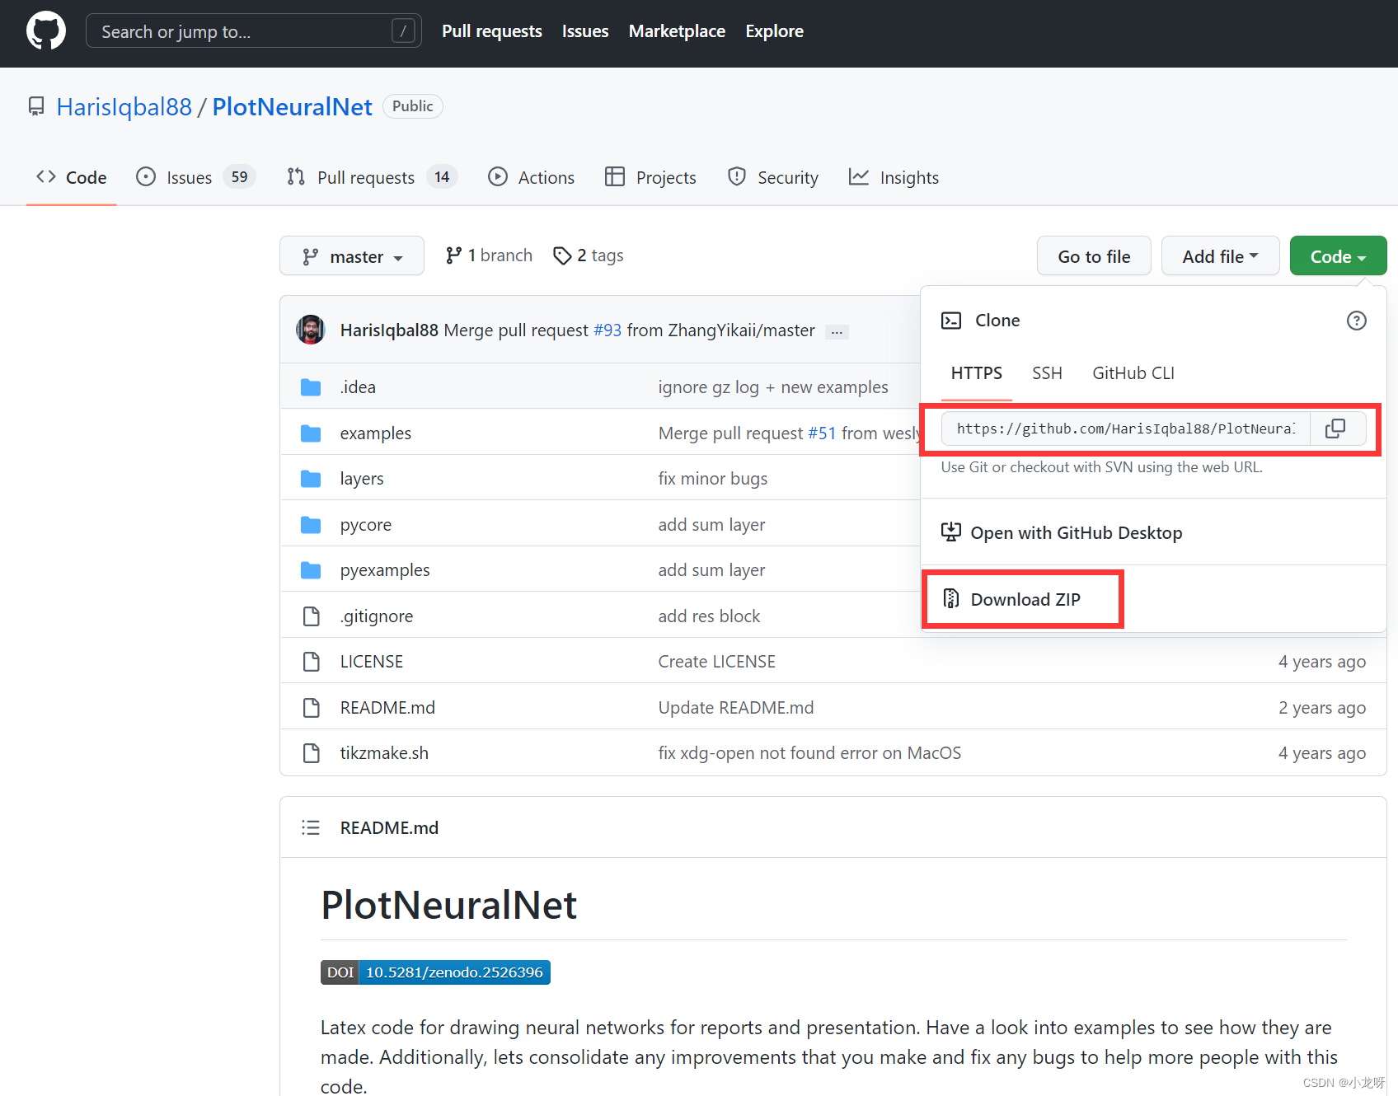Click Issues in top navigation bar
1398x1096 pixels.
click(585, 31)
